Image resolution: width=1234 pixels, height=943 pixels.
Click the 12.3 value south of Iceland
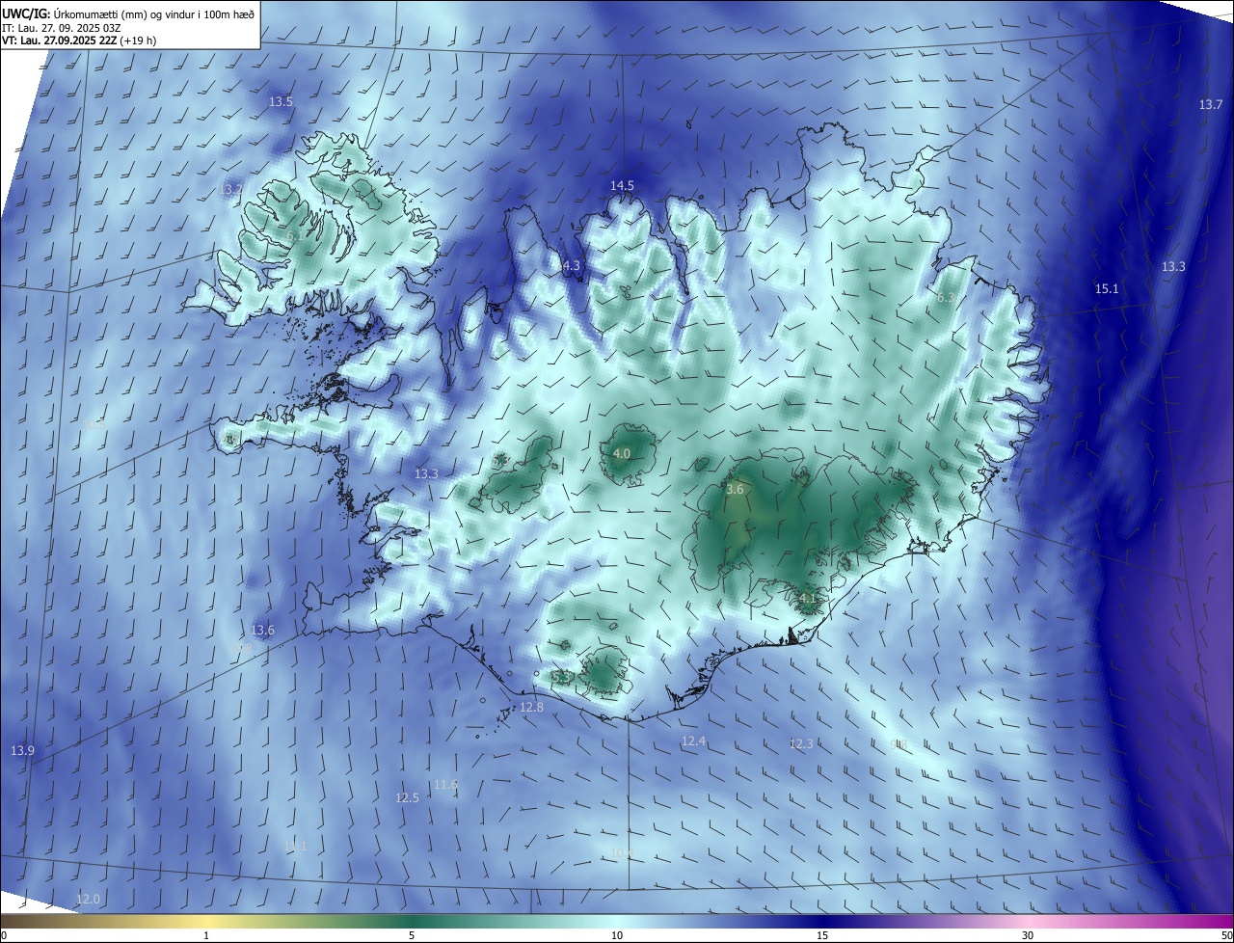click(801, 743)
